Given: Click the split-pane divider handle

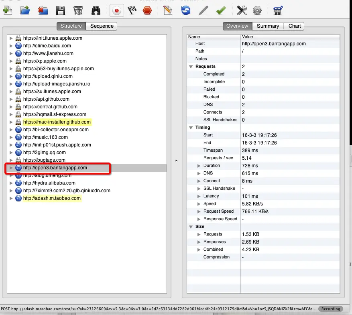Looking at the screenshot, I should [176, 161].
